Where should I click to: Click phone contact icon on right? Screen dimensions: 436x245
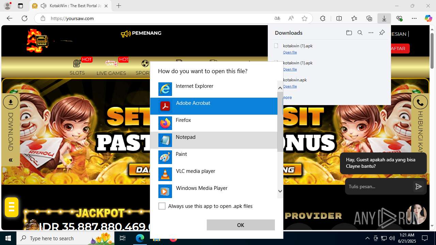pos(420,102)
